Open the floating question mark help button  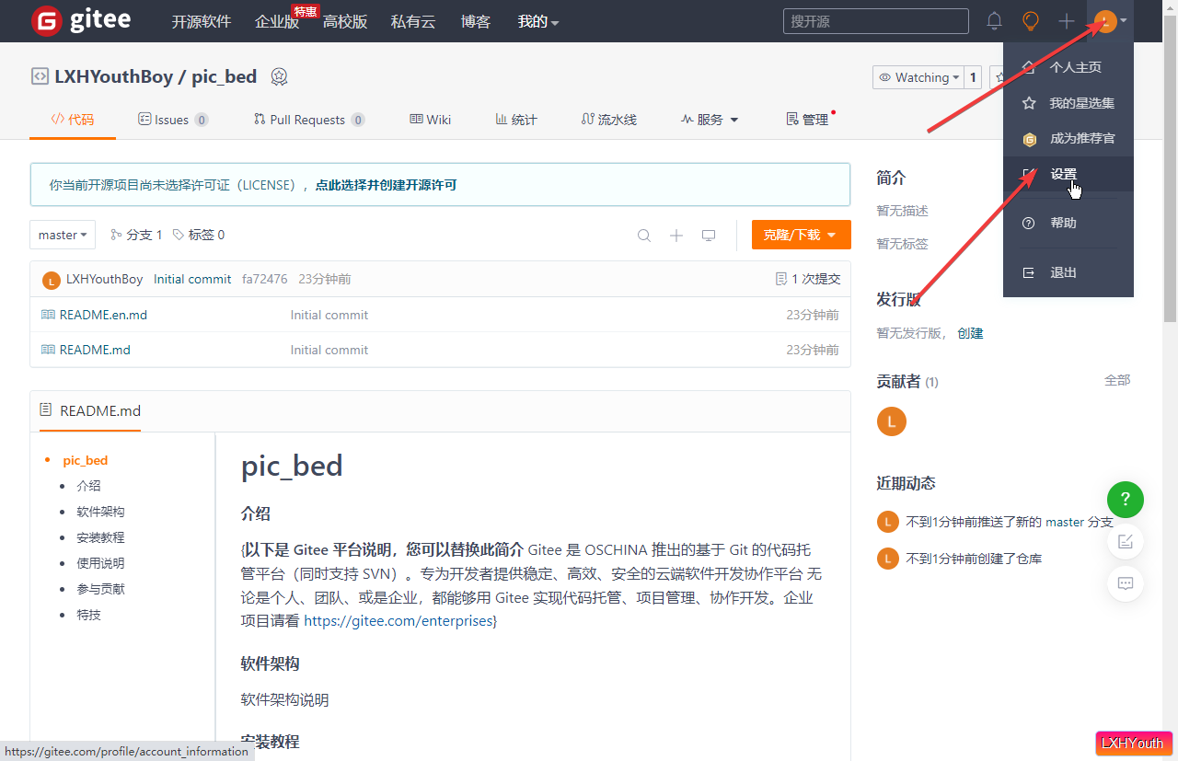click(x=1126, y=500)
